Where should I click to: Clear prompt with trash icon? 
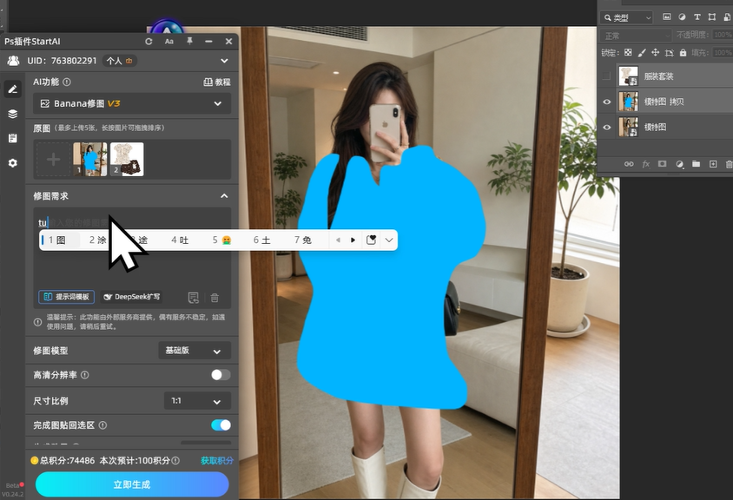[215, 298]
